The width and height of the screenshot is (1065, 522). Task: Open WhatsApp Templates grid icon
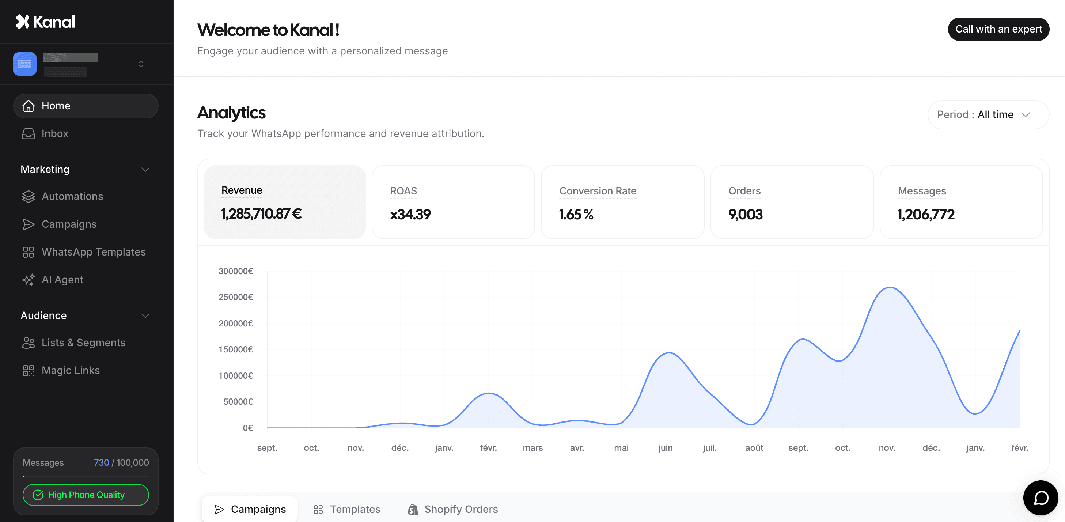click(28, 252)
